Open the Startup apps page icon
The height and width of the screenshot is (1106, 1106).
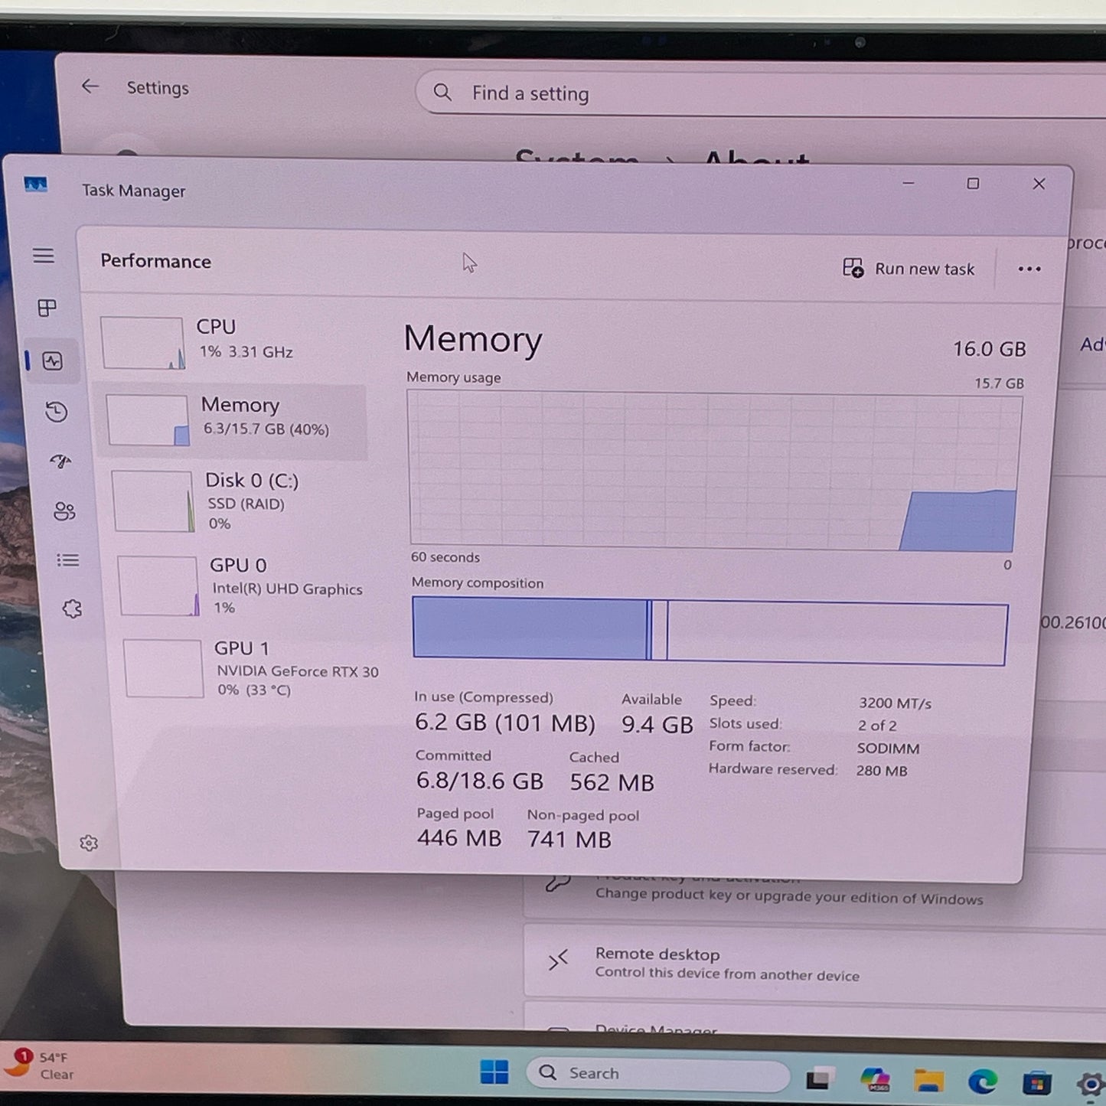pyautogui.click(x=60, y=462)
